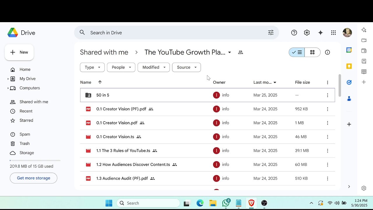Get add-ons plus icon in side panel
This screenshot has width=373, height=210.
coord(349,124)
